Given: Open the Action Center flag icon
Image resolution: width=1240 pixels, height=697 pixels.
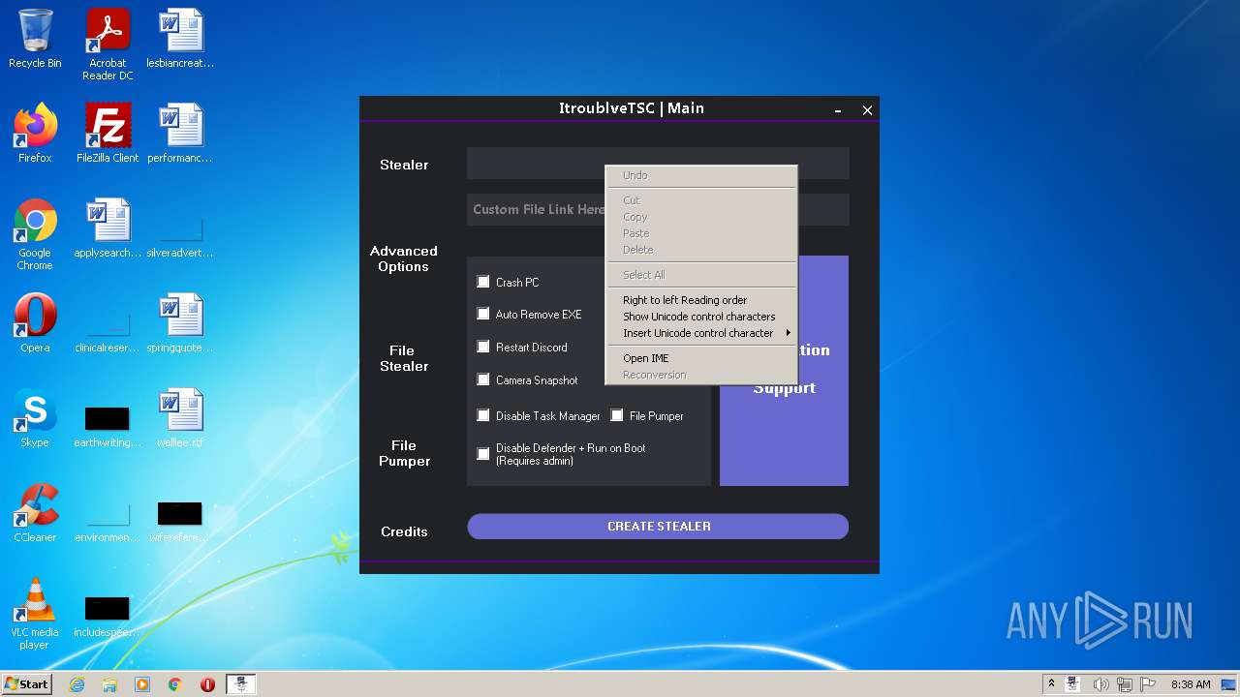Looking at the screenshot, I should tap(1148, 684).
